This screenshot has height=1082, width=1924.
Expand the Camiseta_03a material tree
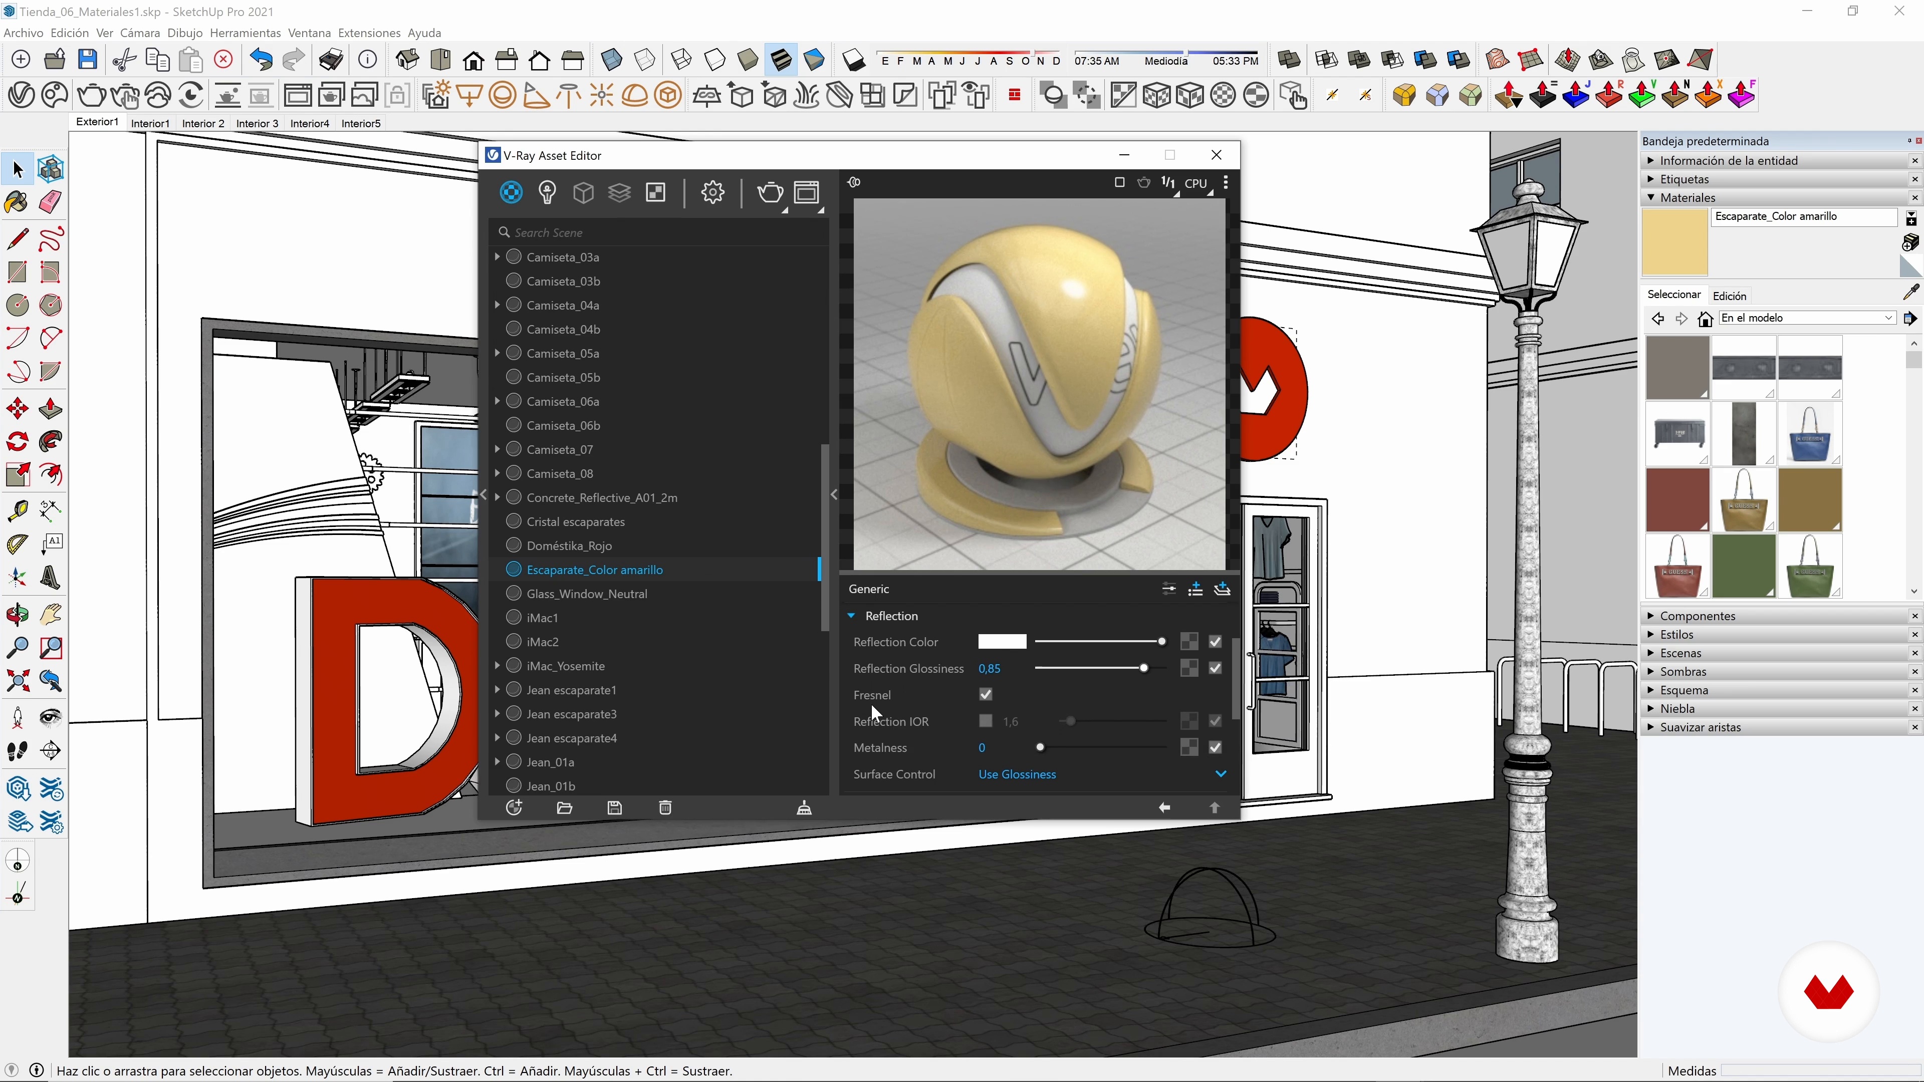(497, 257)
